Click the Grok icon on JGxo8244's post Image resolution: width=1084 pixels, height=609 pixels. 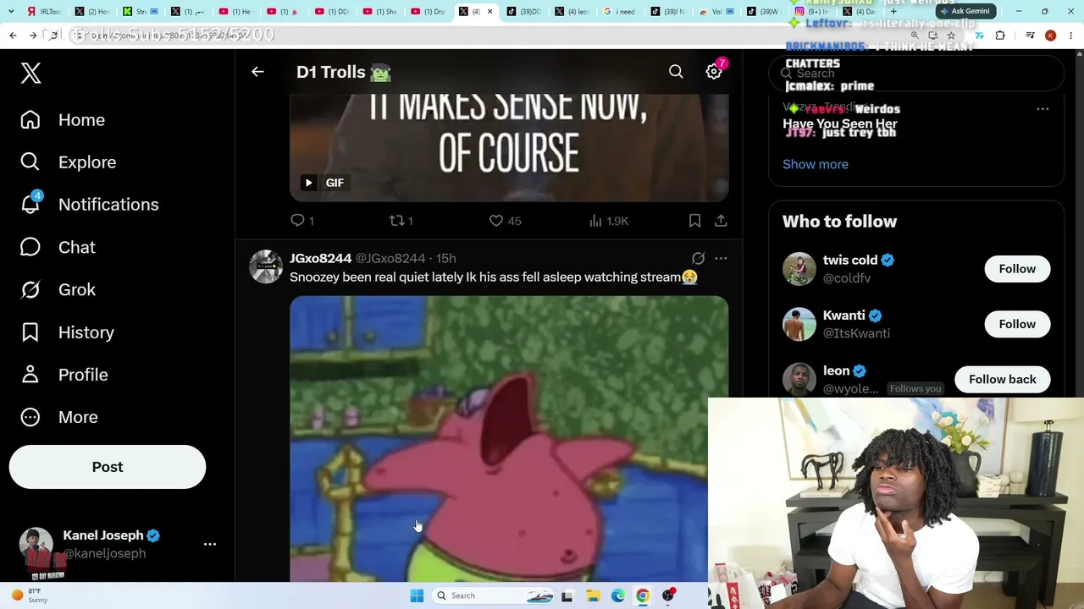pyautogui.click(x=698, y=258)
